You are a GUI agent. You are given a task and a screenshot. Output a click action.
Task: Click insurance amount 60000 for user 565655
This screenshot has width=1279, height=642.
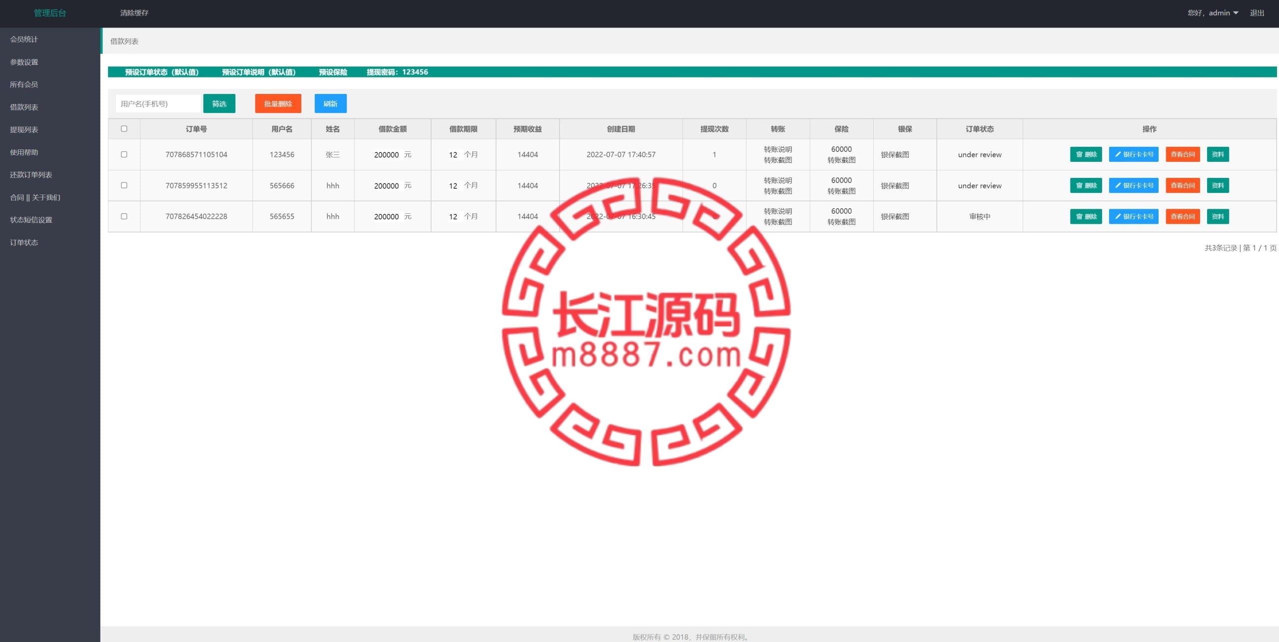841,211
